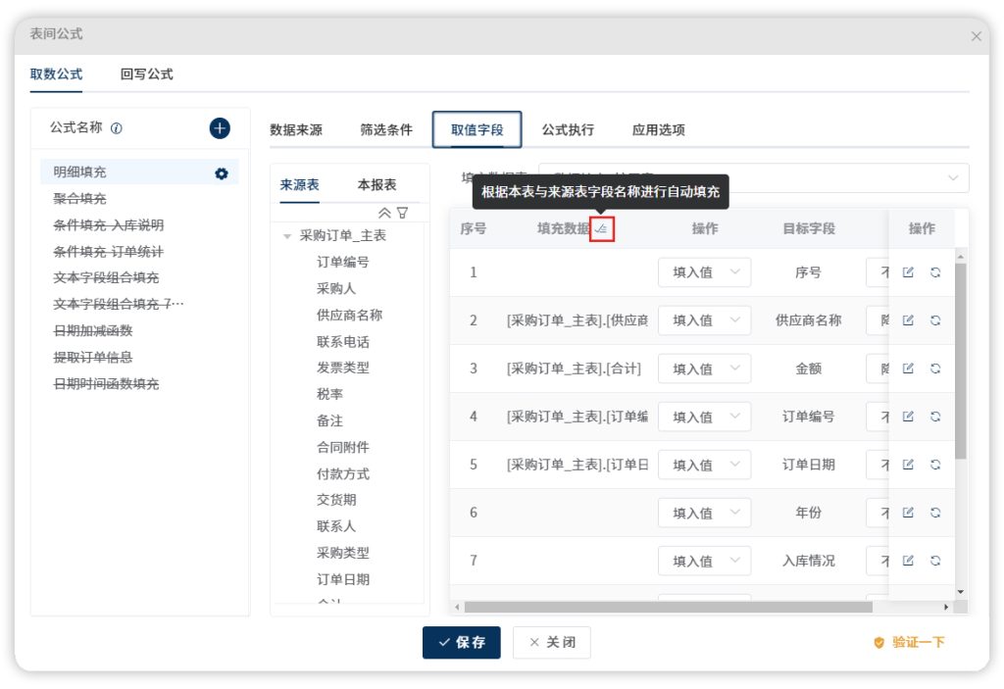The height and width of the screenshot is (689, 1004).
Task: Click the 关闭 button
Action: pos(552,642)
